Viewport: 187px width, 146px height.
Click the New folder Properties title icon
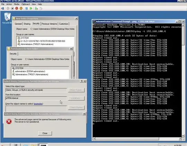coord(14,18)
